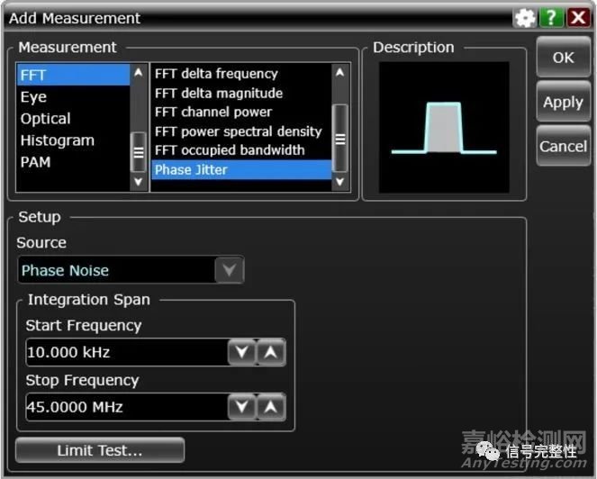This screenshot has height=479, width=597.
Task: Choose the Histogram measurement category
Action: [57, 140]
